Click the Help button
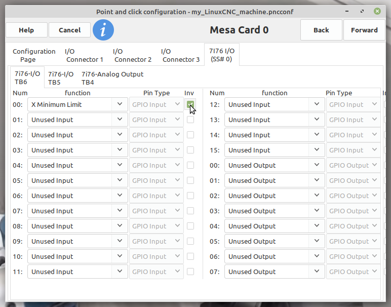 coord(26,30)
